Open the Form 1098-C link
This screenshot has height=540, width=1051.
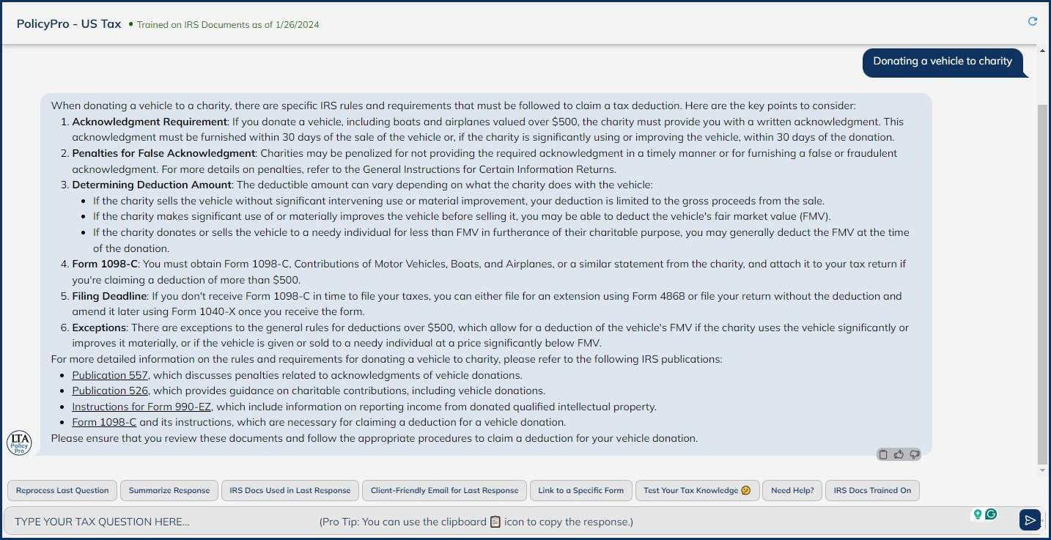click(x=103, y=421)
